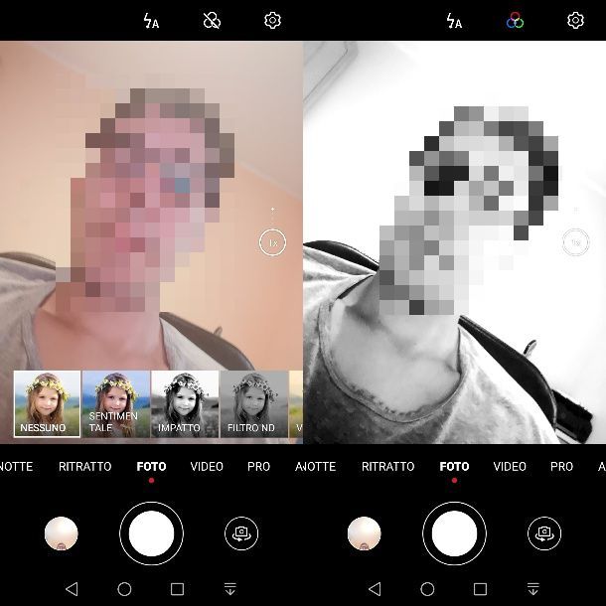Tap Android back triangle in left screenshot
The image size is (606, 606).
point(72,589)
